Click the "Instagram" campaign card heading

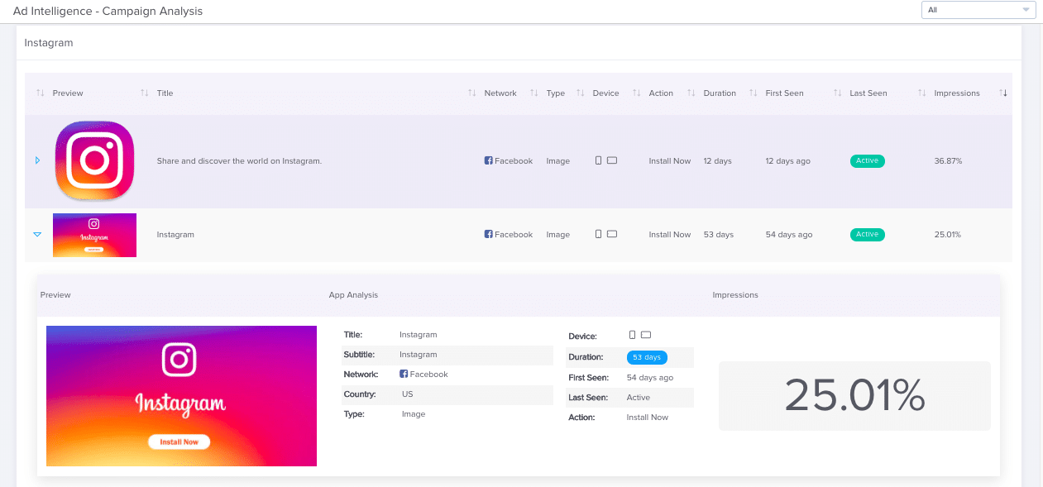coord(49,43)
